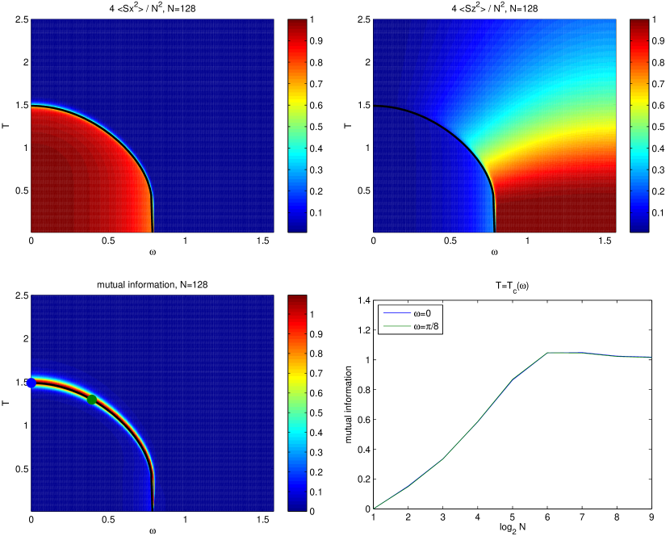Viewport: 670px width, 536px height.
Task: Click the ω axis label under the mutual information map
Action: click(x=153, y=531)
